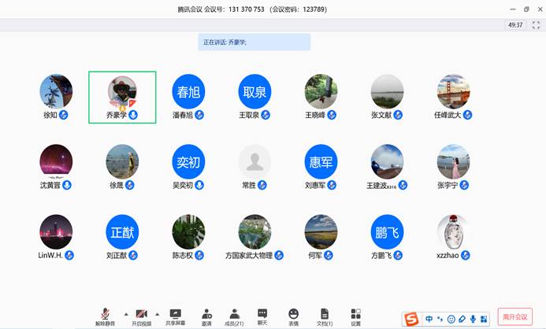Open video options arrow beside 开启视频
This screenshot has height=329, width=546.
(157, 313)
